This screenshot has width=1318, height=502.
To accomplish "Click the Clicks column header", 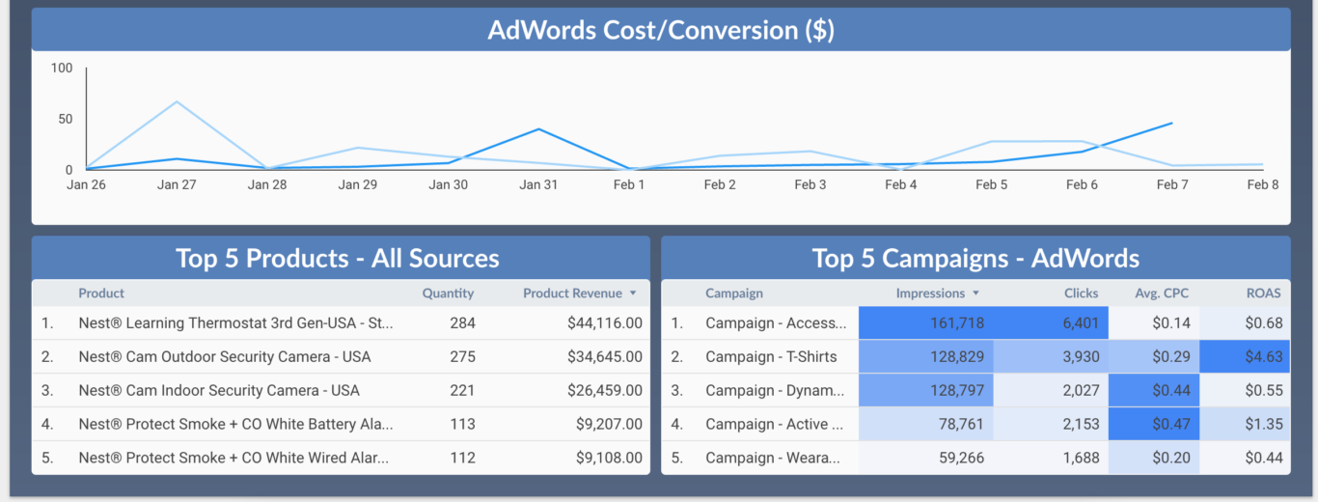I will pyautogui.click(x=1082, y=293).
